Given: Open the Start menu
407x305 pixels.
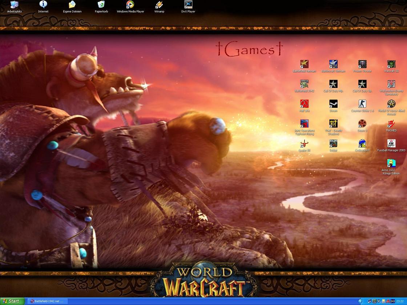Looking at the screenshot, I should (12, 301).
